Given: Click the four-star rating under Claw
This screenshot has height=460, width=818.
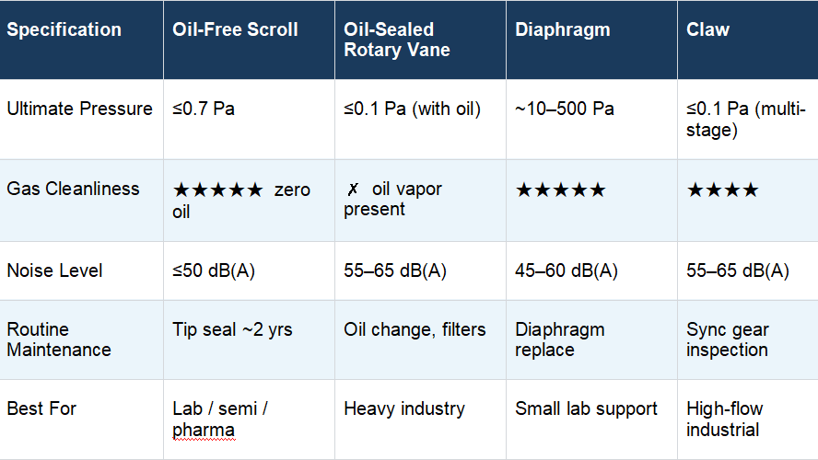Looking at the screenshot, I should pyautogui.click(x=722, y=190).
